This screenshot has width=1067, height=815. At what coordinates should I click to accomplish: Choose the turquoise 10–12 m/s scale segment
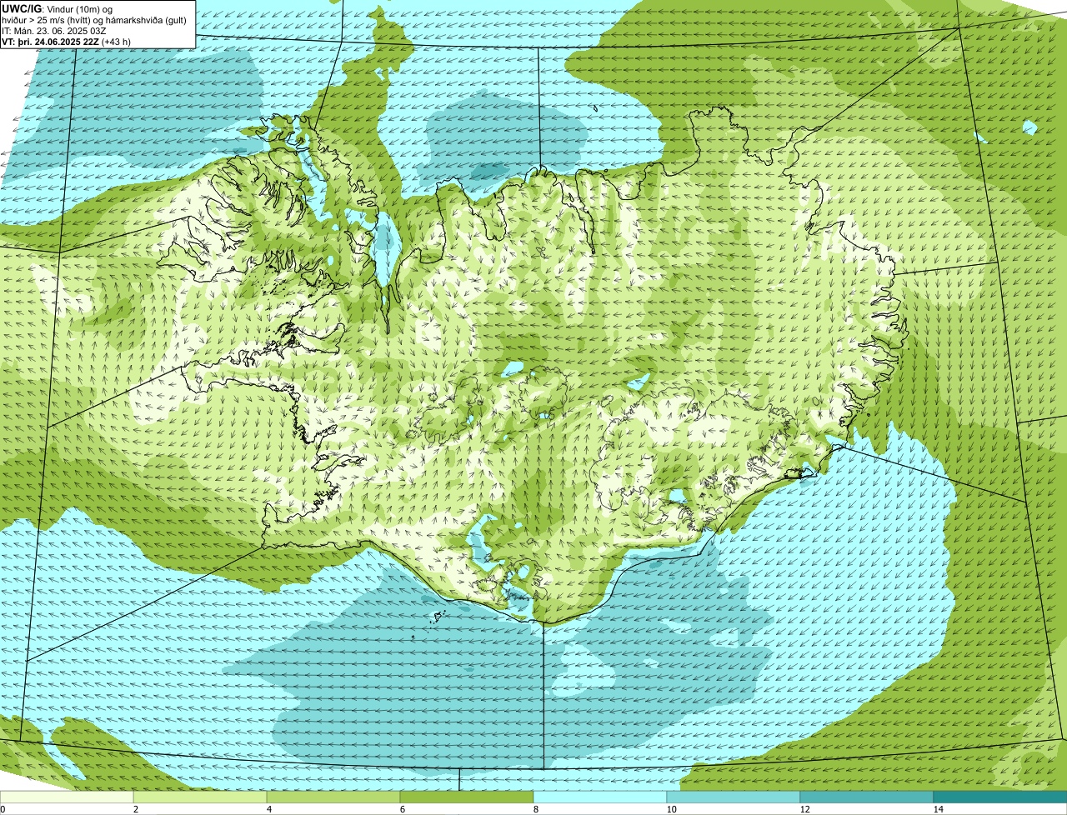[x=734, y=797]
